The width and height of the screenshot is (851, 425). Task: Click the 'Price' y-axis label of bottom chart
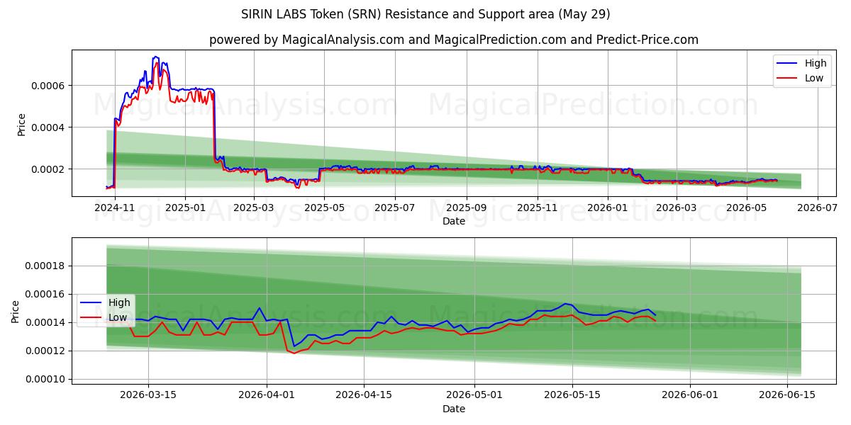(x=16, y=312)
